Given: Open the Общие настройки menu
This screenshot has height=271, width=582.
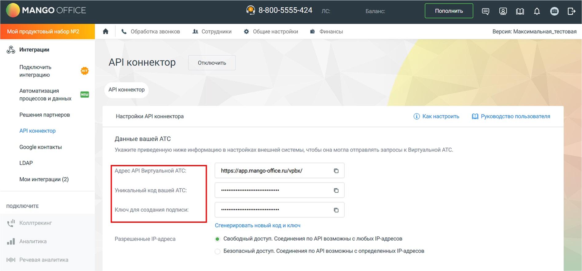Looking at the screenshot, I should click(271, 32).
